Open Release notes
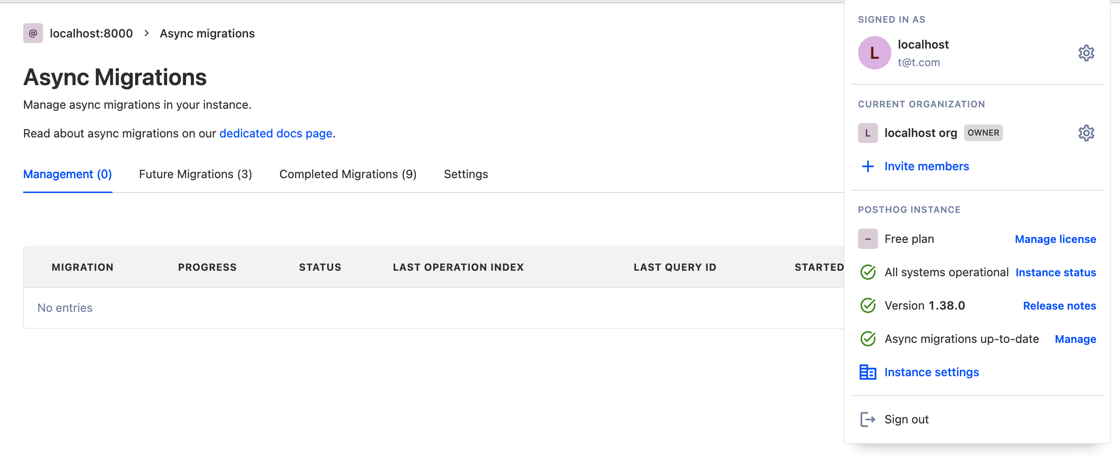Image resolution: width=1120 pixels, height=472 pixels. (x=1058, y=305)
